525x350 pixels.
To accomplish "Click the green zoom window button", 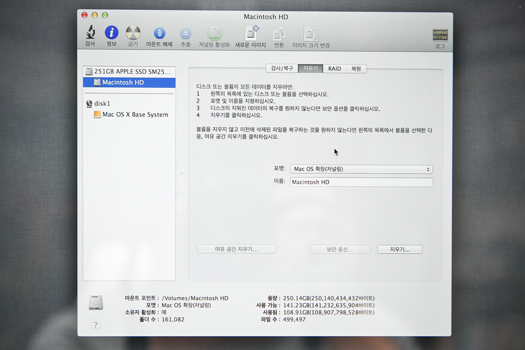I will click(105, 15).
